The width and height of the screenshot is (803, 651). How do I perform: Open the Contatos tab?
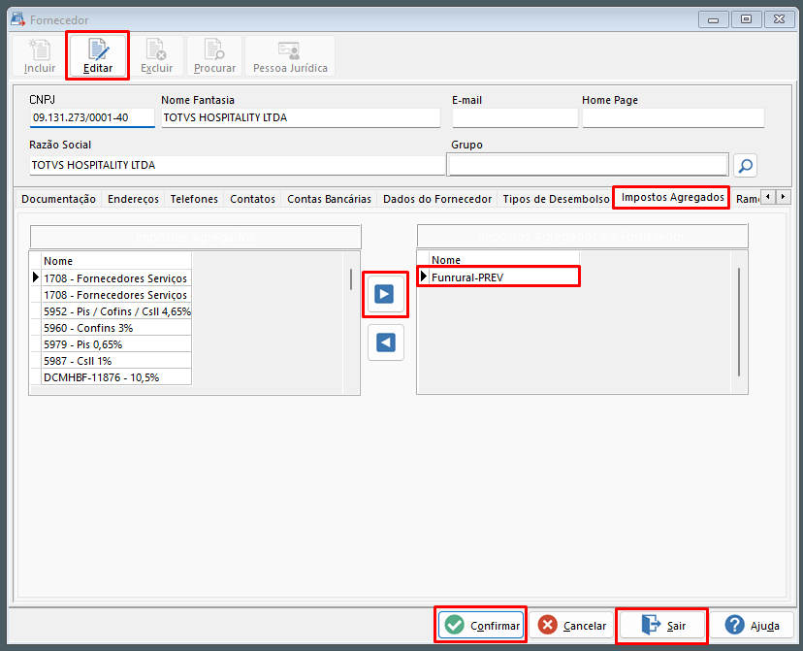tap(252, 199)
